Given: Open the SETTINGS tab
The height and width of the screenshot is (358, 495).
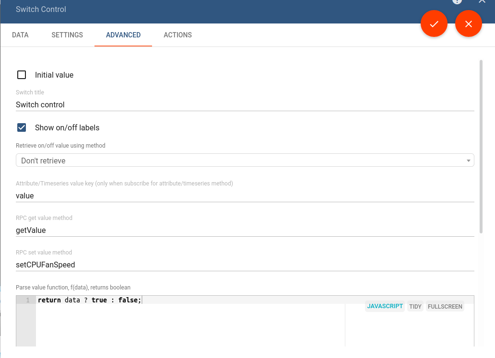Looking at the screenshot, I should point(67,35).
